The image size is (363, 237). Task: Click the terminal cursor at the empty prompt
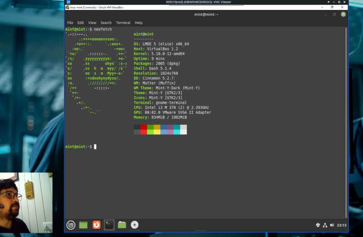point(95,146)
